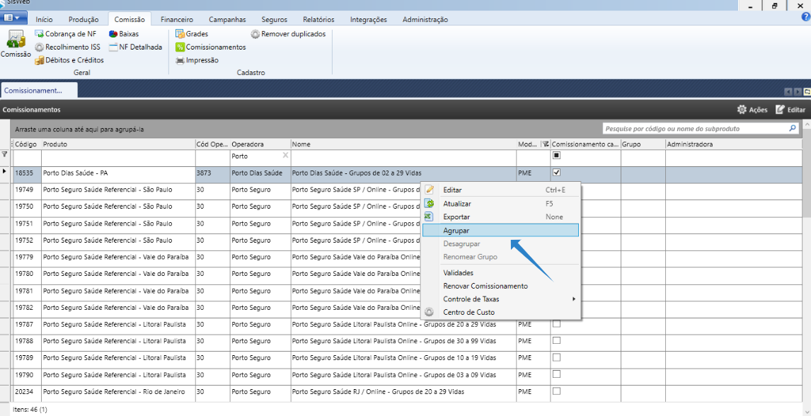Switch to the Financeiro ribbon tab

[x=177, y=20]
